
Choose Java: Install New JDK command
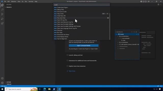tap(82, 16)
